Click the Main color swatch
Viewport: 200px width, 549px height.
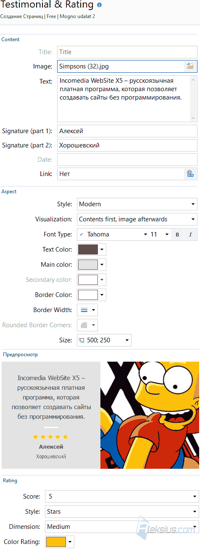[x=88, y=265]
